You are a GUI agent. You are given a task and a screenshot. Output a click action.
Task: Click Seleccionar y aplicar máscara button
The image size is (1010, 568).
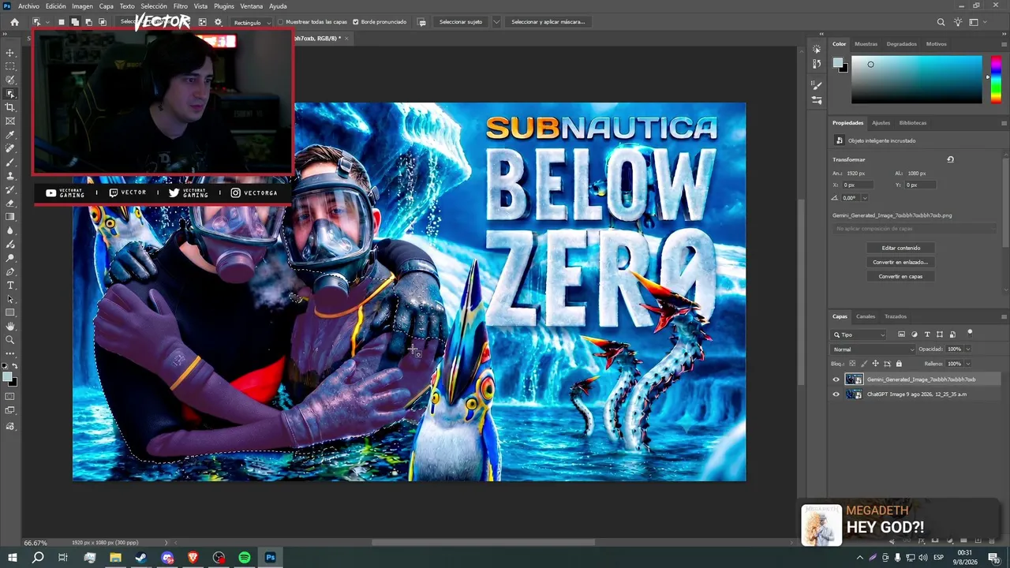(548, 22)
